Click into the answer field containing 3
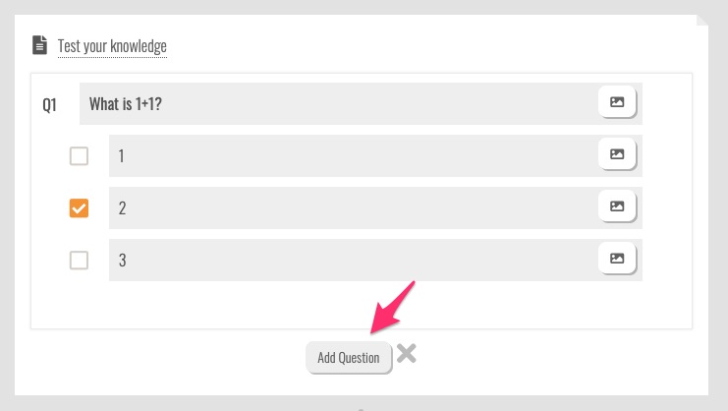The width and height of the screenshot is (728, 411). pyautogui.click(x=344, y=261)
